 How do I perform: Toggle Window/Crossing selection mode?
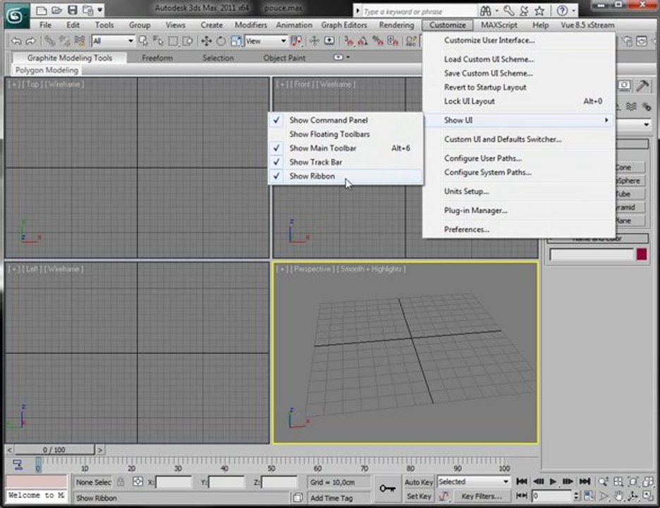[188, 42]
